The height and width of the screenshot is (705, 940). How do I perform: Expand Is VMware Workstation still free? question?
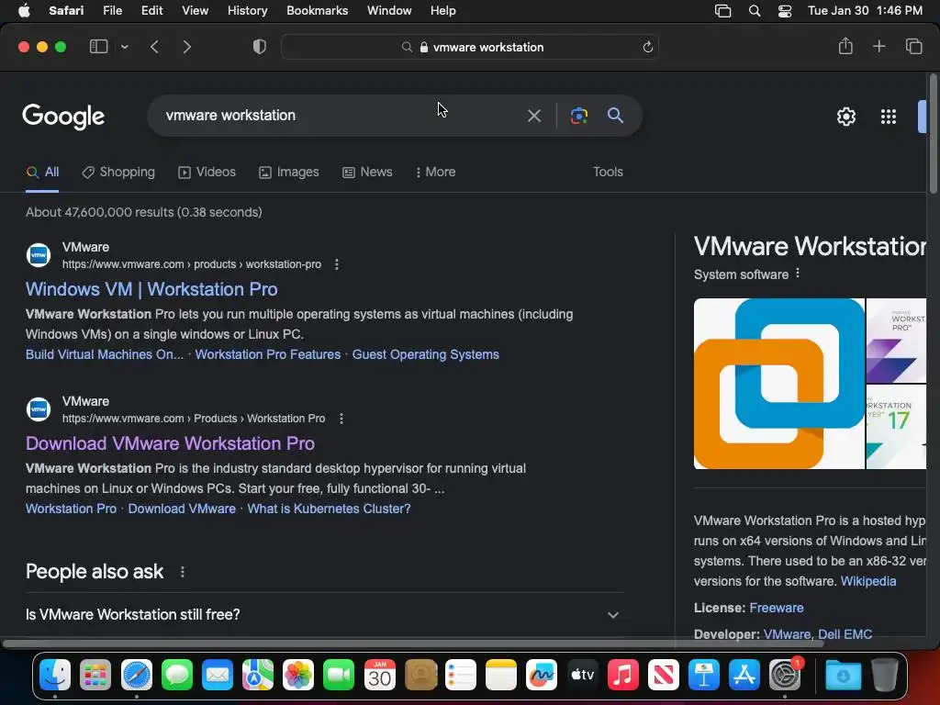tap(324, 614)
